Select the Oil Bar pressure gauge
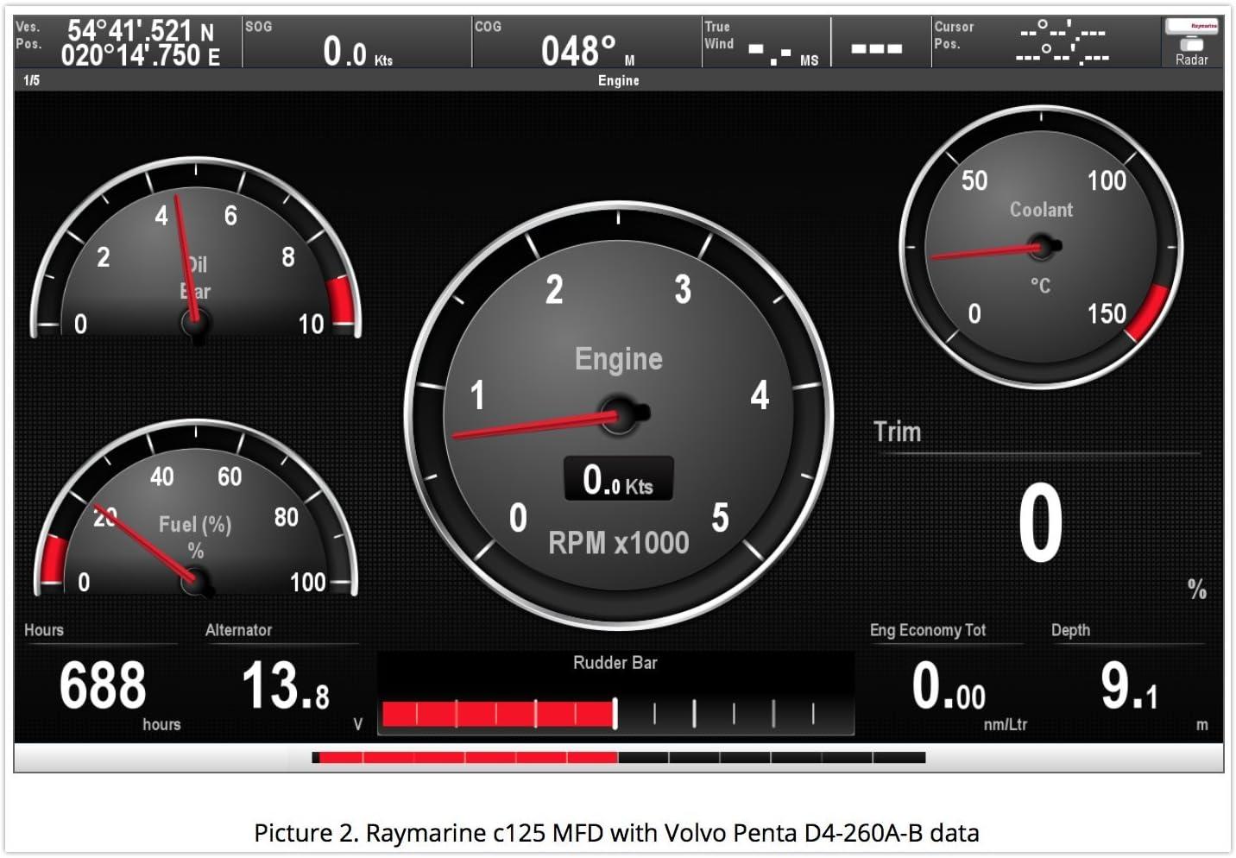Screen dimensions: 1236x858 (196, 259)
